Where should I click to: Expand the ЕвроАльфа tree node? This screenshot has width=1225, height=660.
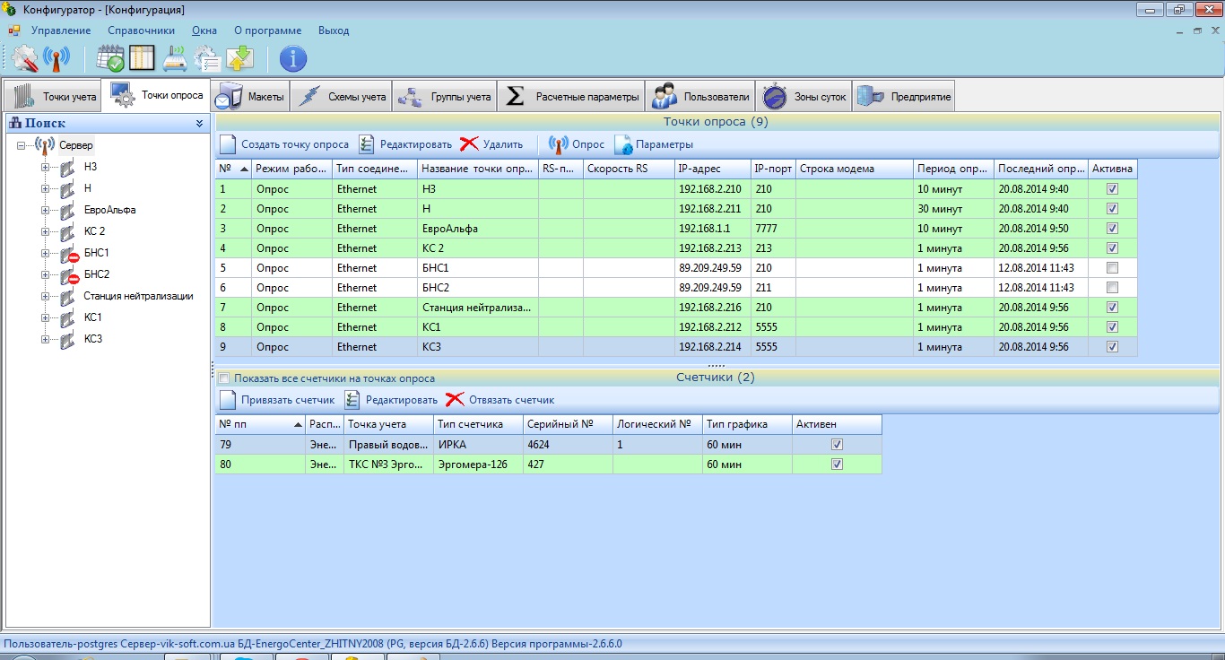[45, 210]
